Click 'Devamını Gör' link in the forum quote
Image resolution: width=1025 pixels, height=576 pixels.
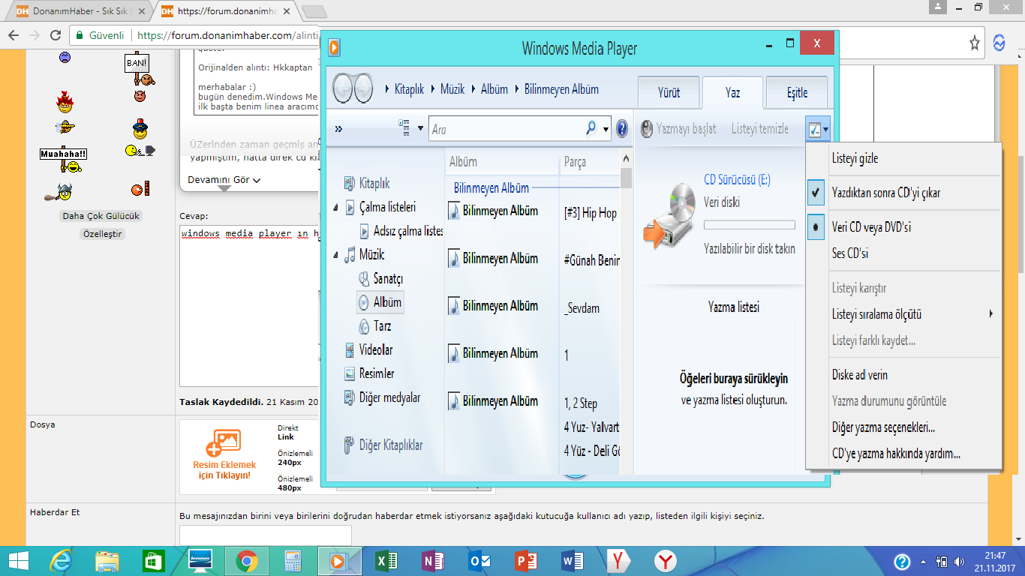(x=224, y=180)
